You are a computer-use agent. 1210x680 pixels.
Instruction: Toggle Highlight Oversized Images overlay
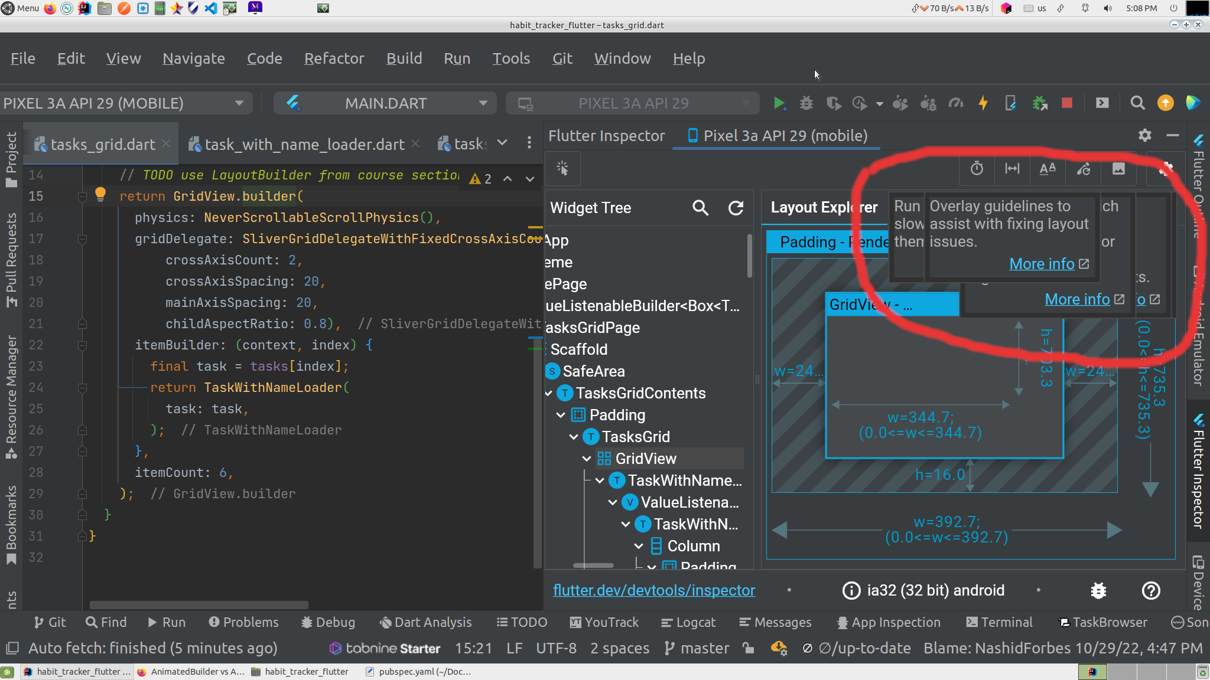pos(1119,169)
